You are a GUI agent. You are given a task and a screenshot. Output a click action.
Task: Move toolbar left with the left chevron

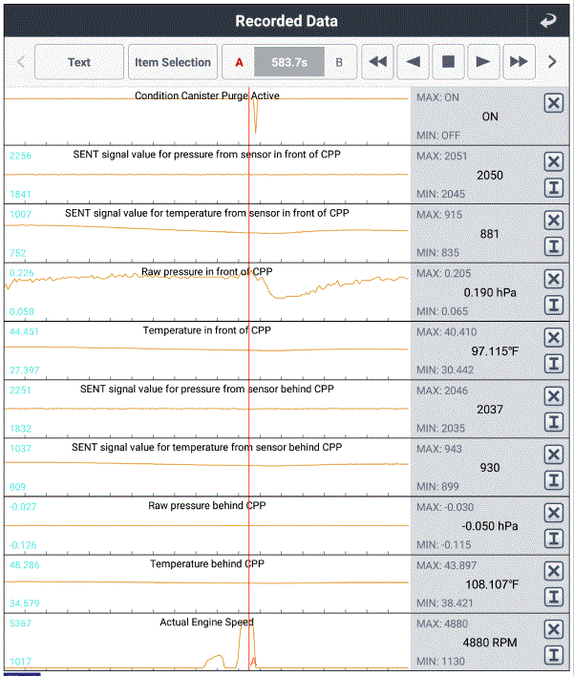pyautogui.click(x=21, y=62)
